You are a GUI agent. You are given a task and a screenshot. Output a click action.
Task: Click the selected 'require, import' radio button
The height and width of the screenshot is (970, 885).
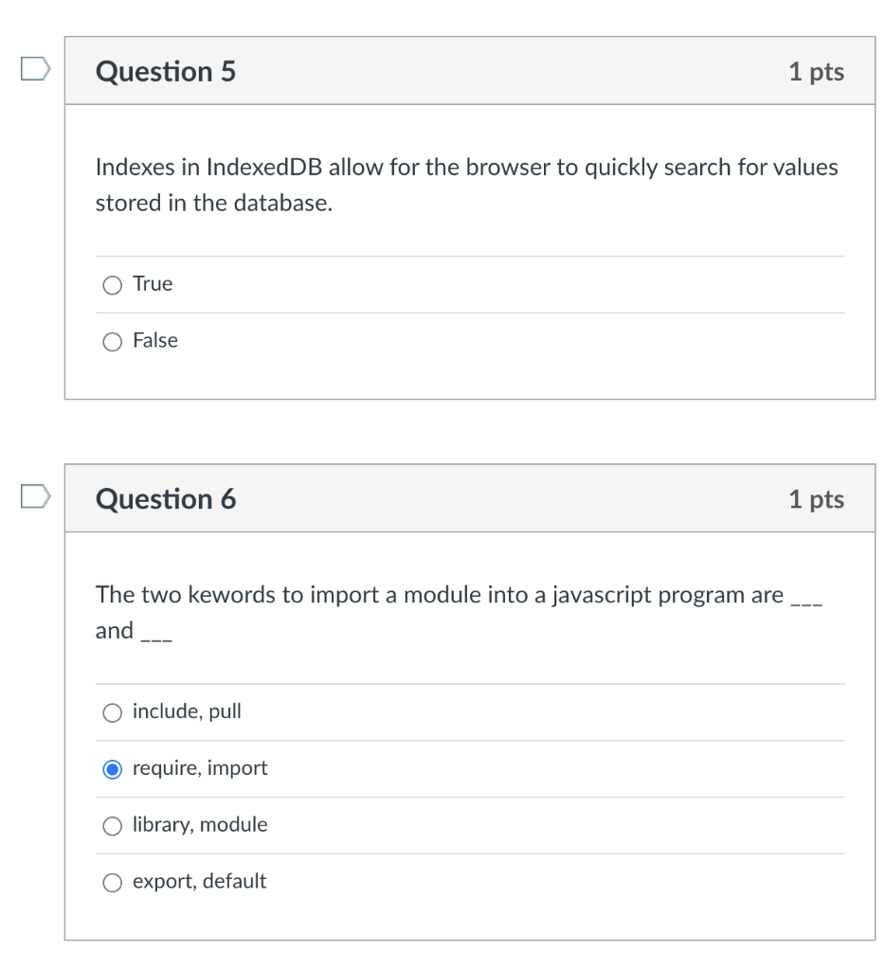click(113, 769)
